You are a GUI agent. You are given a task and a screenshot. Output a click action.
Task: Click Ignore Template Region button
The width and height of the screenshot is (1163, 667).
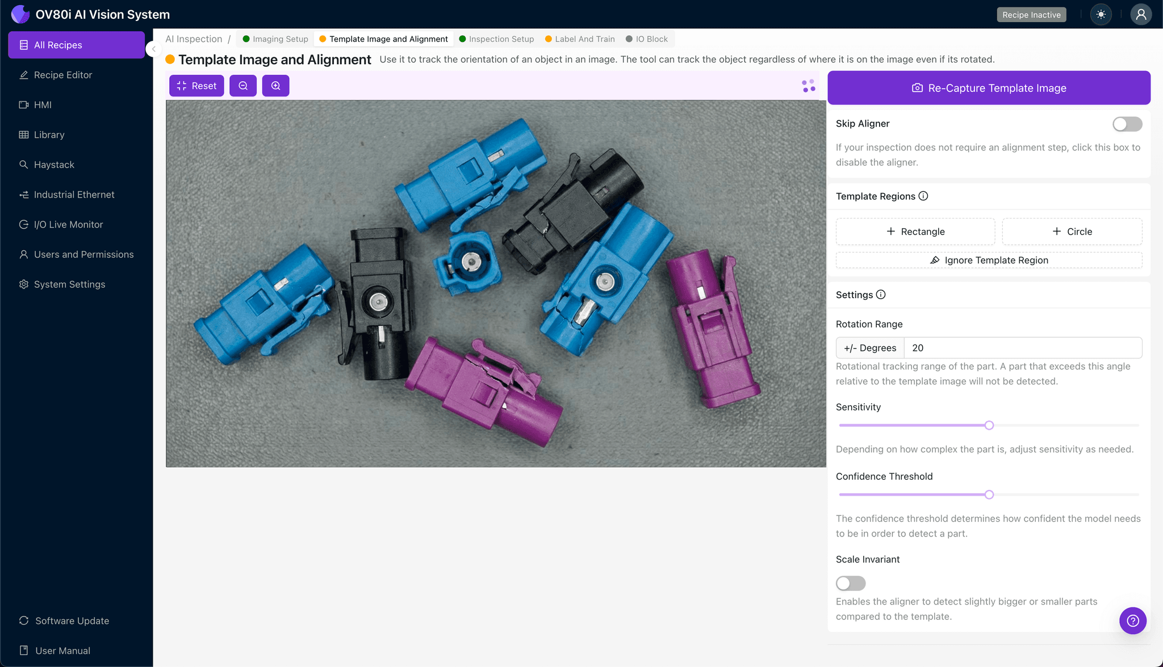click(989, 261)
